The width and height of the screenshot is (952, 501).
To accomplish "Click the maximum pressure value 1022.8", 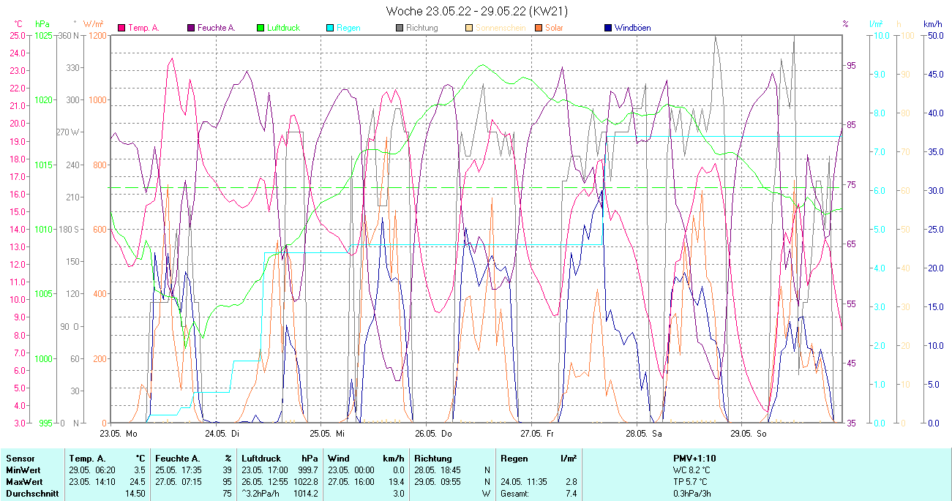I will tap(306, 482).
